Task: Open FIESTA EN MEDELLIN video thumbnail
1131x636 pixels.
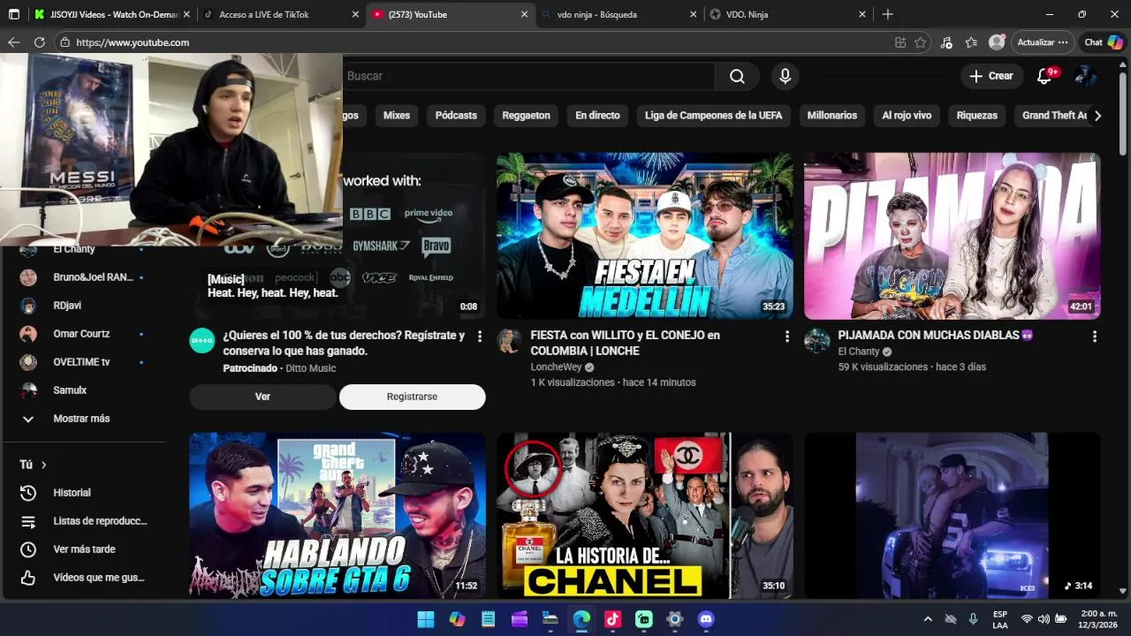Action: pos(644,236)
